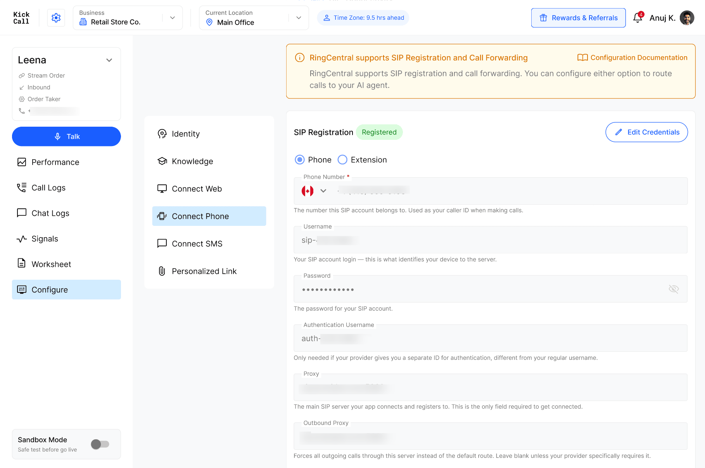Open Call Logs in sidebar
Viewport: 705px width, 468px height.
[x=66, y=188]
